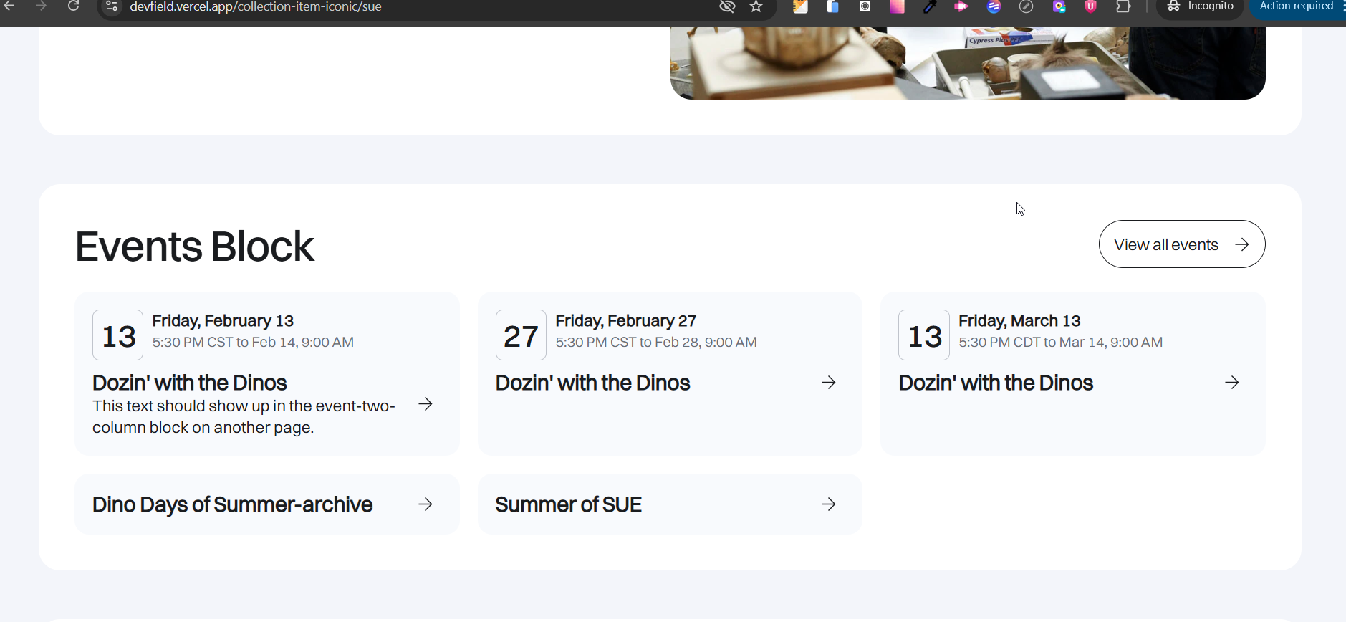Open the browser extensions puzzle menu

click(x=1123, y=6)
